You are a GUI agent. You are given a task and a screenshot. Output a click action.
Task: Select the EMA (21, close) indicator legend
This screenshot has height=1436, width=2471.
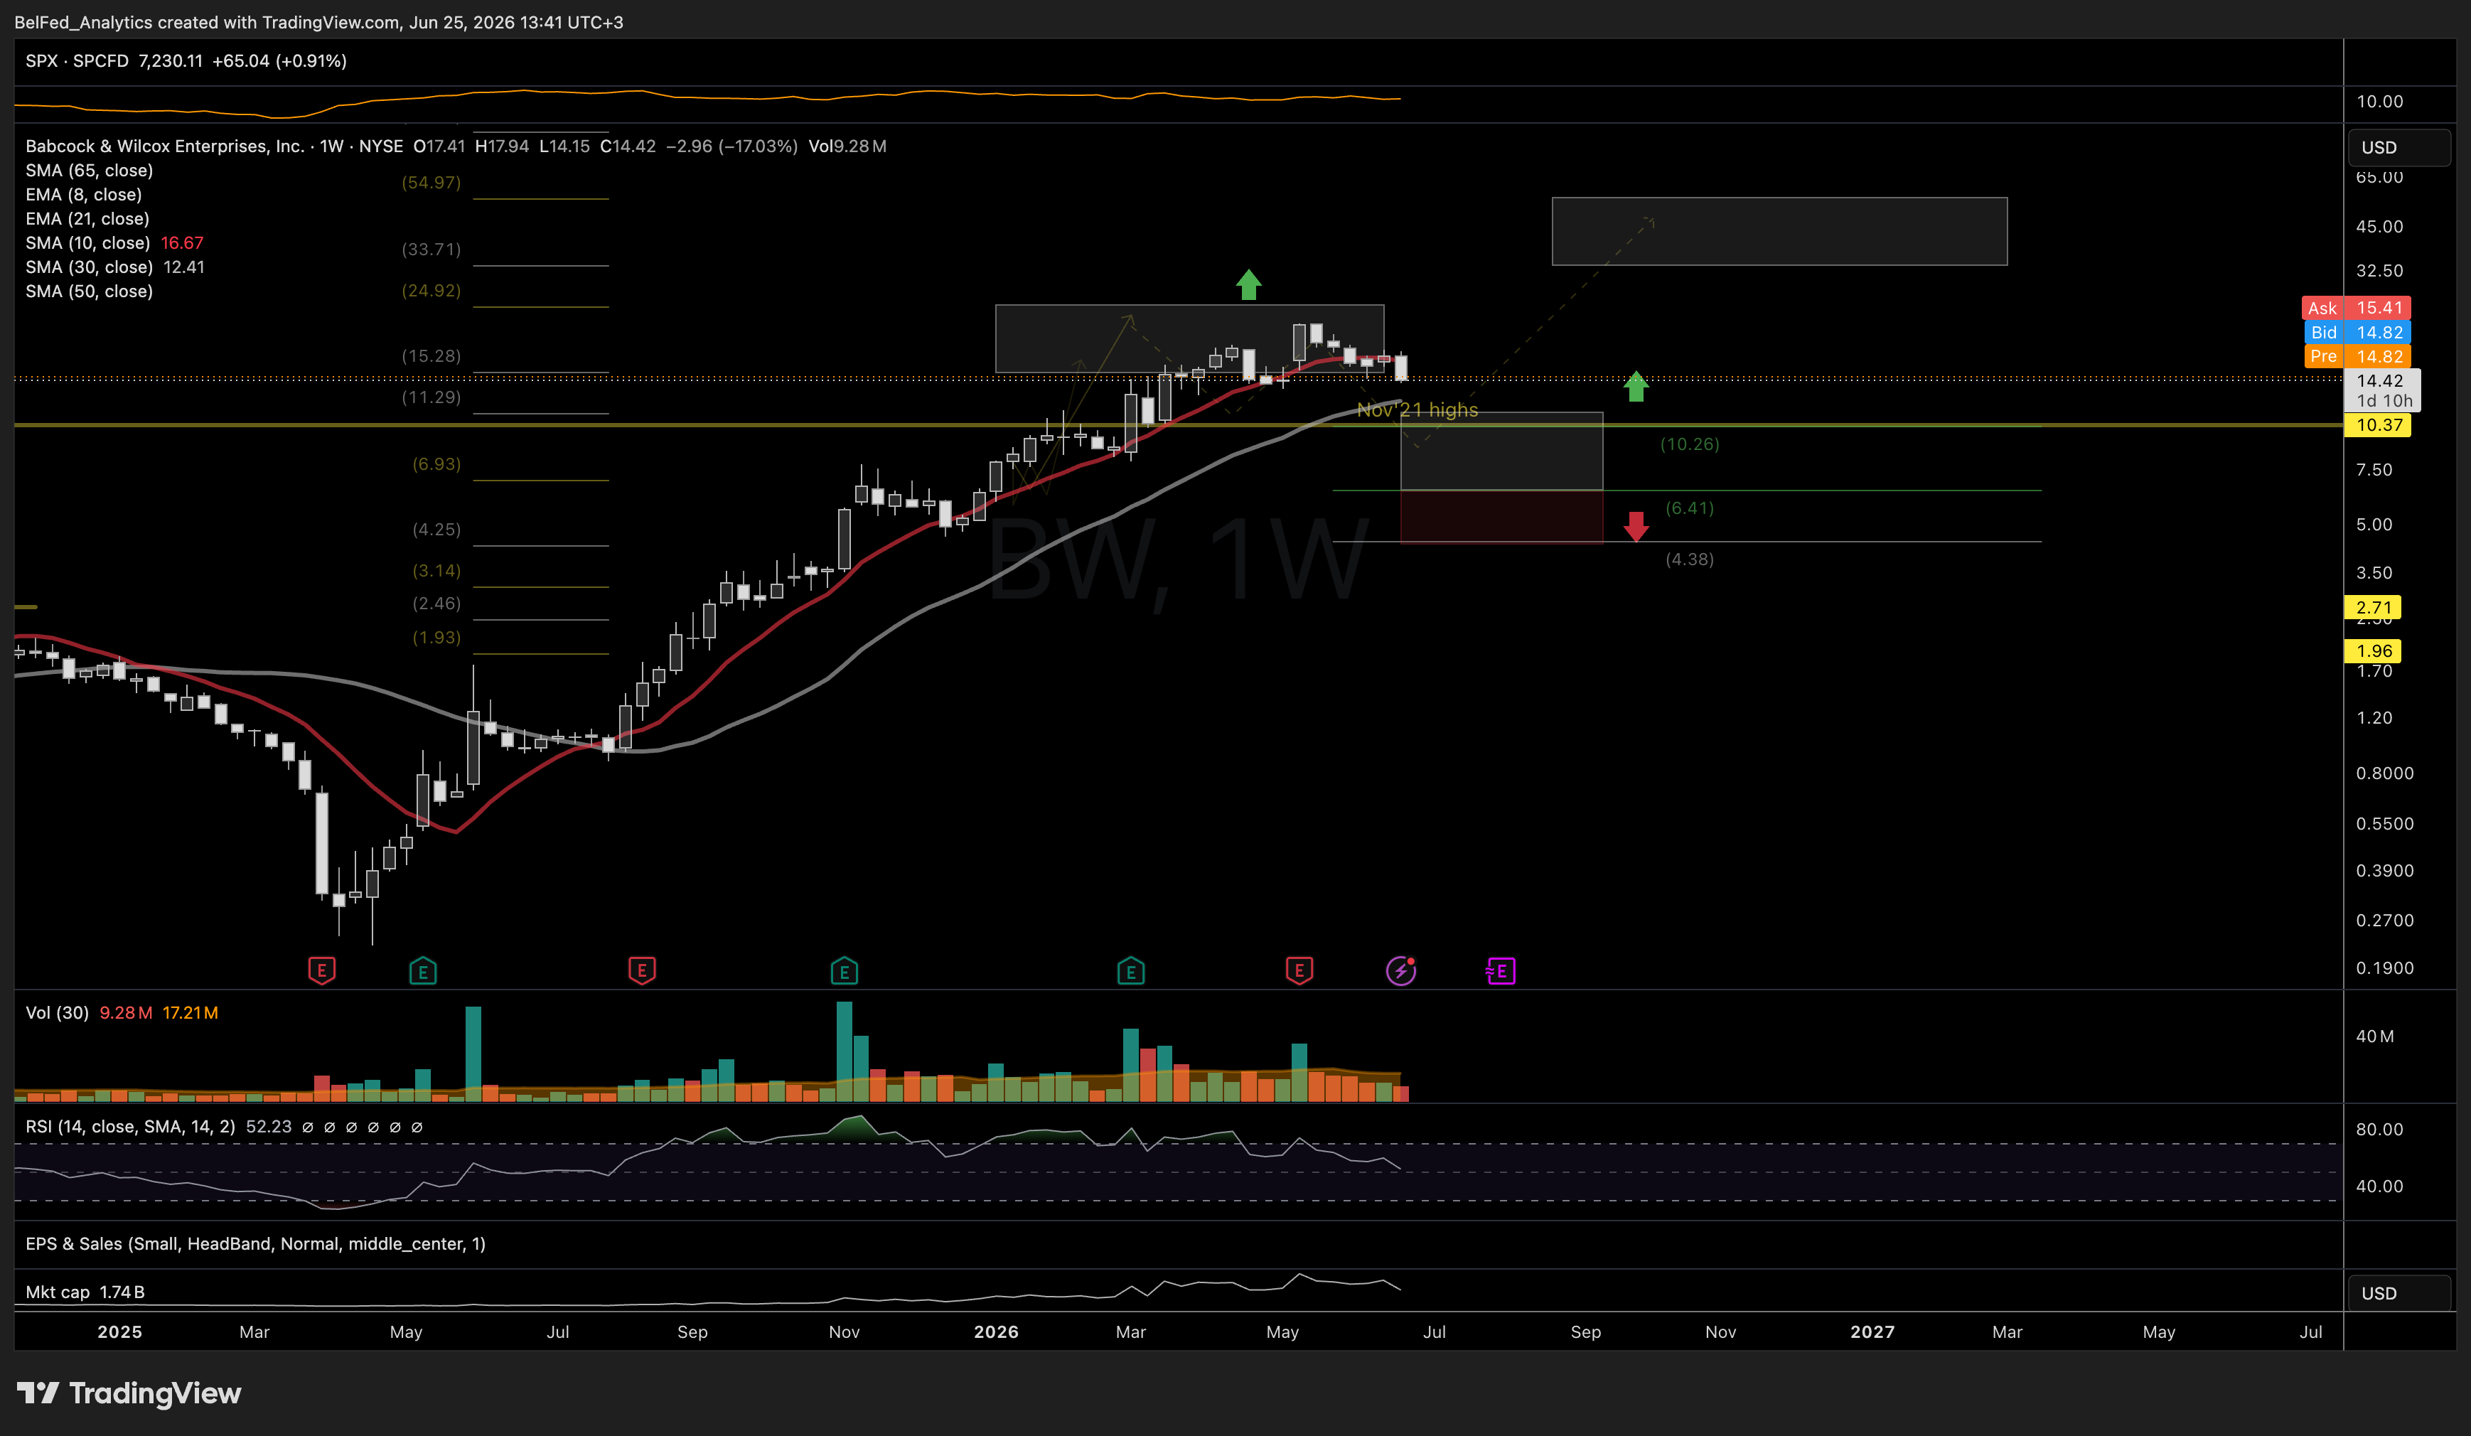pyautogui.click(x=87, y=219)
